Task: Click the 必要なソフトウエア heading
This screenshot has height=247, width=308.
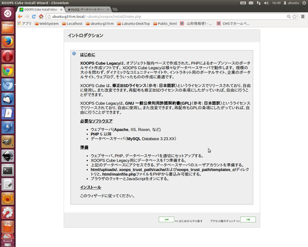Action: coord(96,121)
